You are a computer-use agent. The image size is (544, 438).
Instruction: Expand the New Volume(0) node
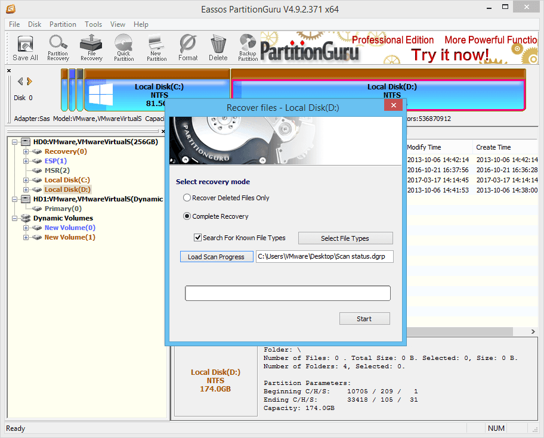click(x=26, y=228)
